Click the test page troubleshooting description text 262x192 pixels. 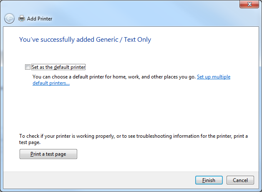(134, 139)
